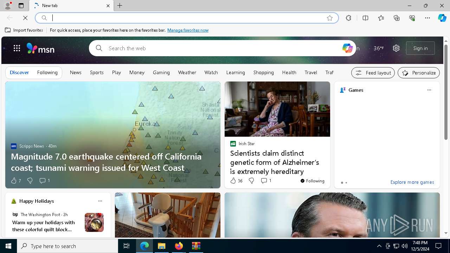Screen dimensions: 450x253
Task: Open the News category
Action: pos(76,72)
